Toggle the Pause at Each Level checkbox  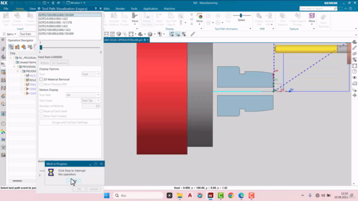pyautogui.click(x=41, y=111)
